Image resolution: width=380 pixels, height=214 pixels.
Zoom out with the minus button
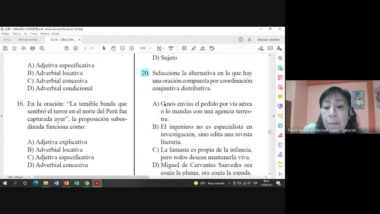pyautogui.click(x=122, y=48)
